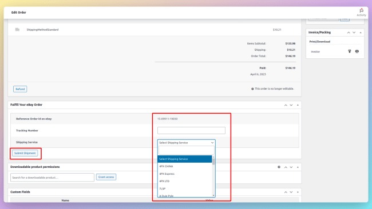This screenshot has width=372, height=209.
Task: Move Downloadable product permissions panel down
Action: [x=291, y=167]
